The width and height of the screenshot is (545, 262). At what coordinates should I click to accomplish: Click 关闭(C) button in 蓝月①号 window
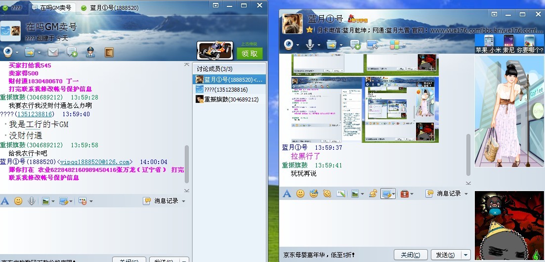click(x=410, y=255)
